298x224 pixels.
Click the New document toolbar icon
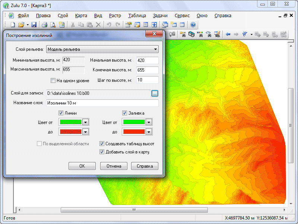point(13,25)
